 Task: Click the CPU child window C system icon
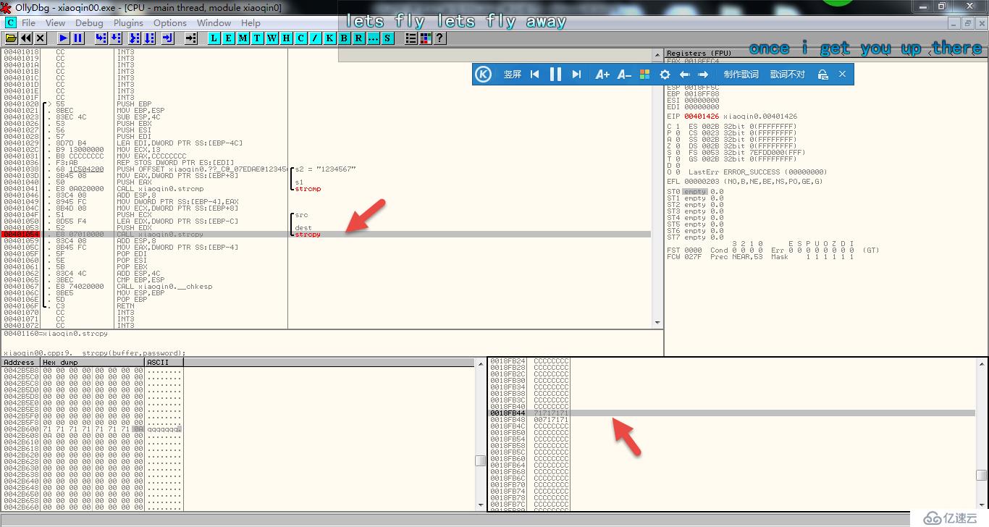click(x=10, y=22)
